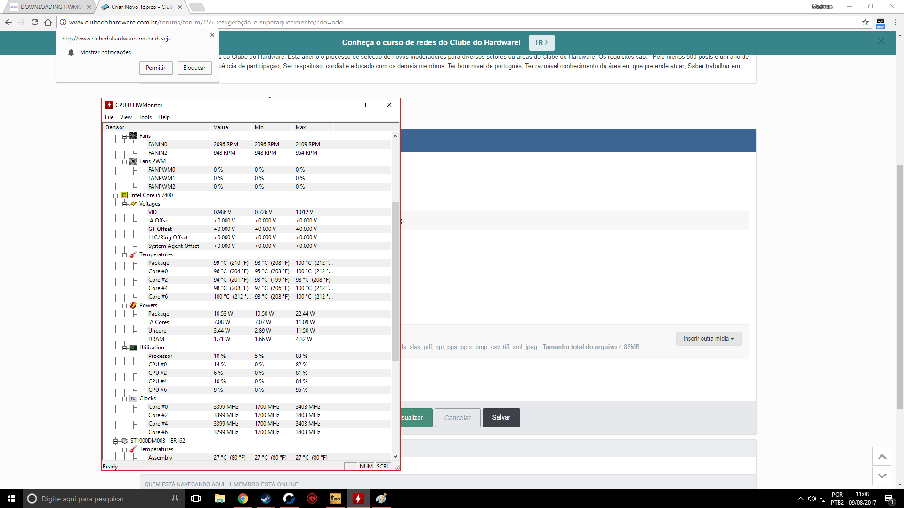The height and width of the screenshot is (508, 904).
Task: Collapse the Powers tree node
Action: [x=124, y=306]
